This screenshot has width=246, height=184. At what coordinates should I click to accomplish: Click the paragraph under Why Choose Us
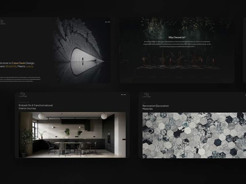click(x=177, y=44)
